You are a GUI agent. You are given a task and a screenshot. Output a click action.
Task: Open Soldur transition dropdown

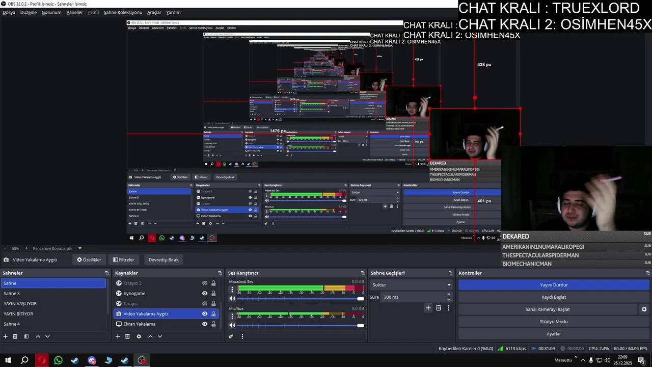pyautogui.click(x=412, y=285)
